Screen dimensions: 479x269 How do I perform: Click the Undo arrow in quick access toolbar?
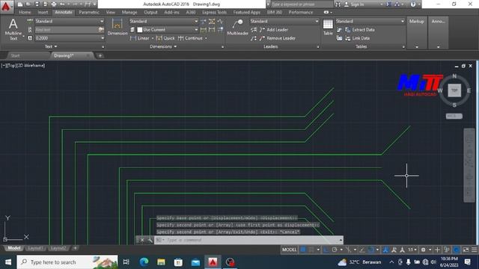click(x=62, y=4)
